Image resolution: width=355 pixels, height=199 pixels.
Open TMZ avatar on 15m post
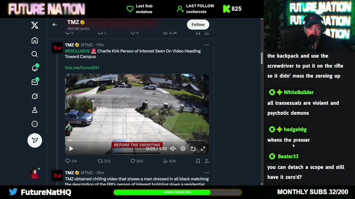pos(57,176)
